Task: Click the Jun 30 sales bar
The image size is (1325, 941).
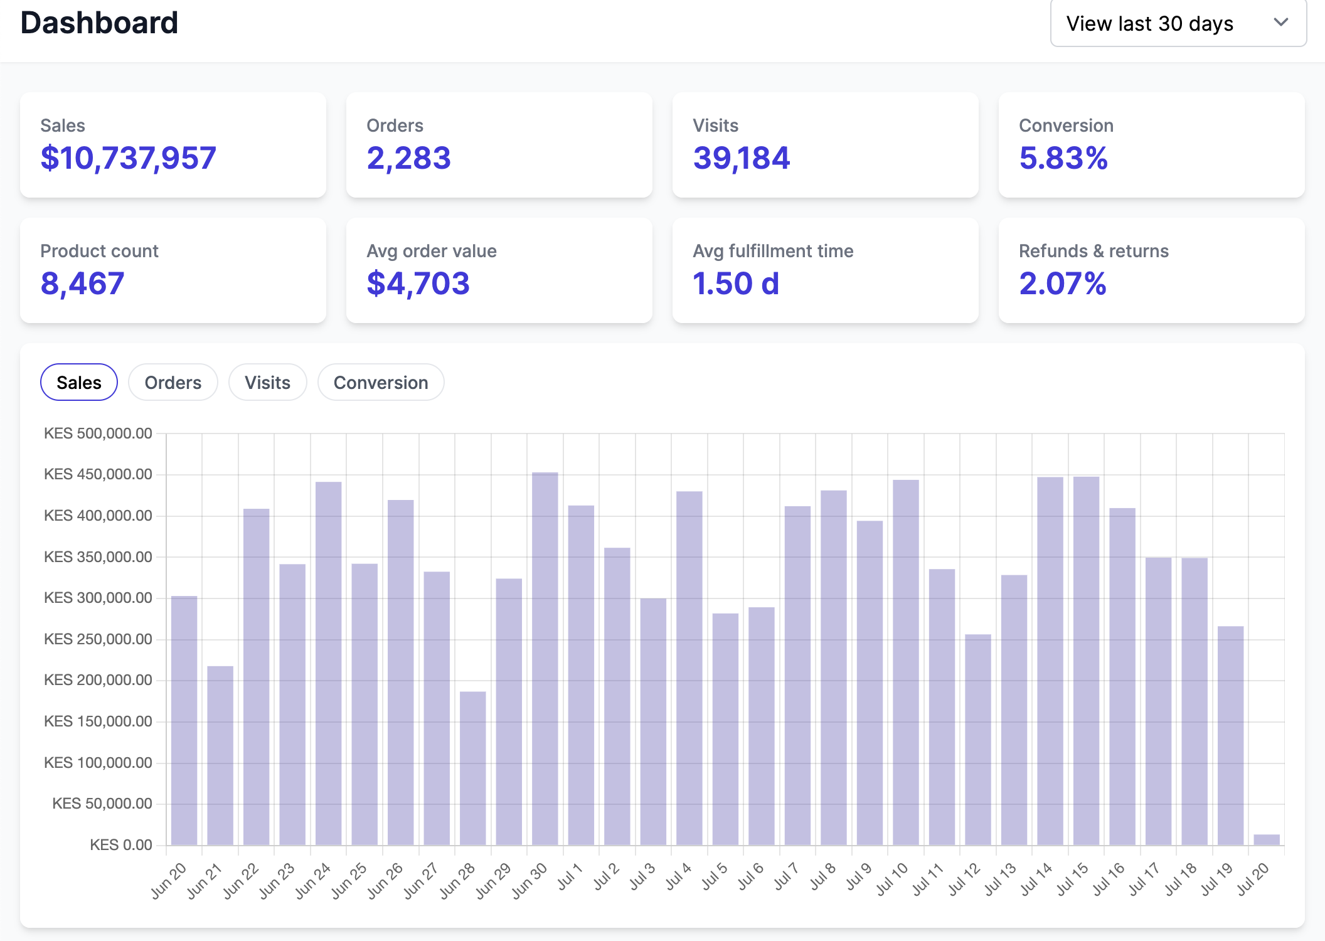Action: point(545,659)
